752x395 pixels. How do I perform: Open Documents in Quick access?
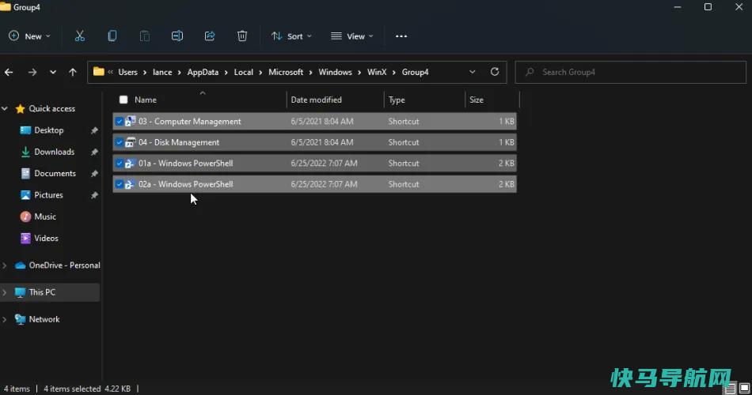pos(55,173)
